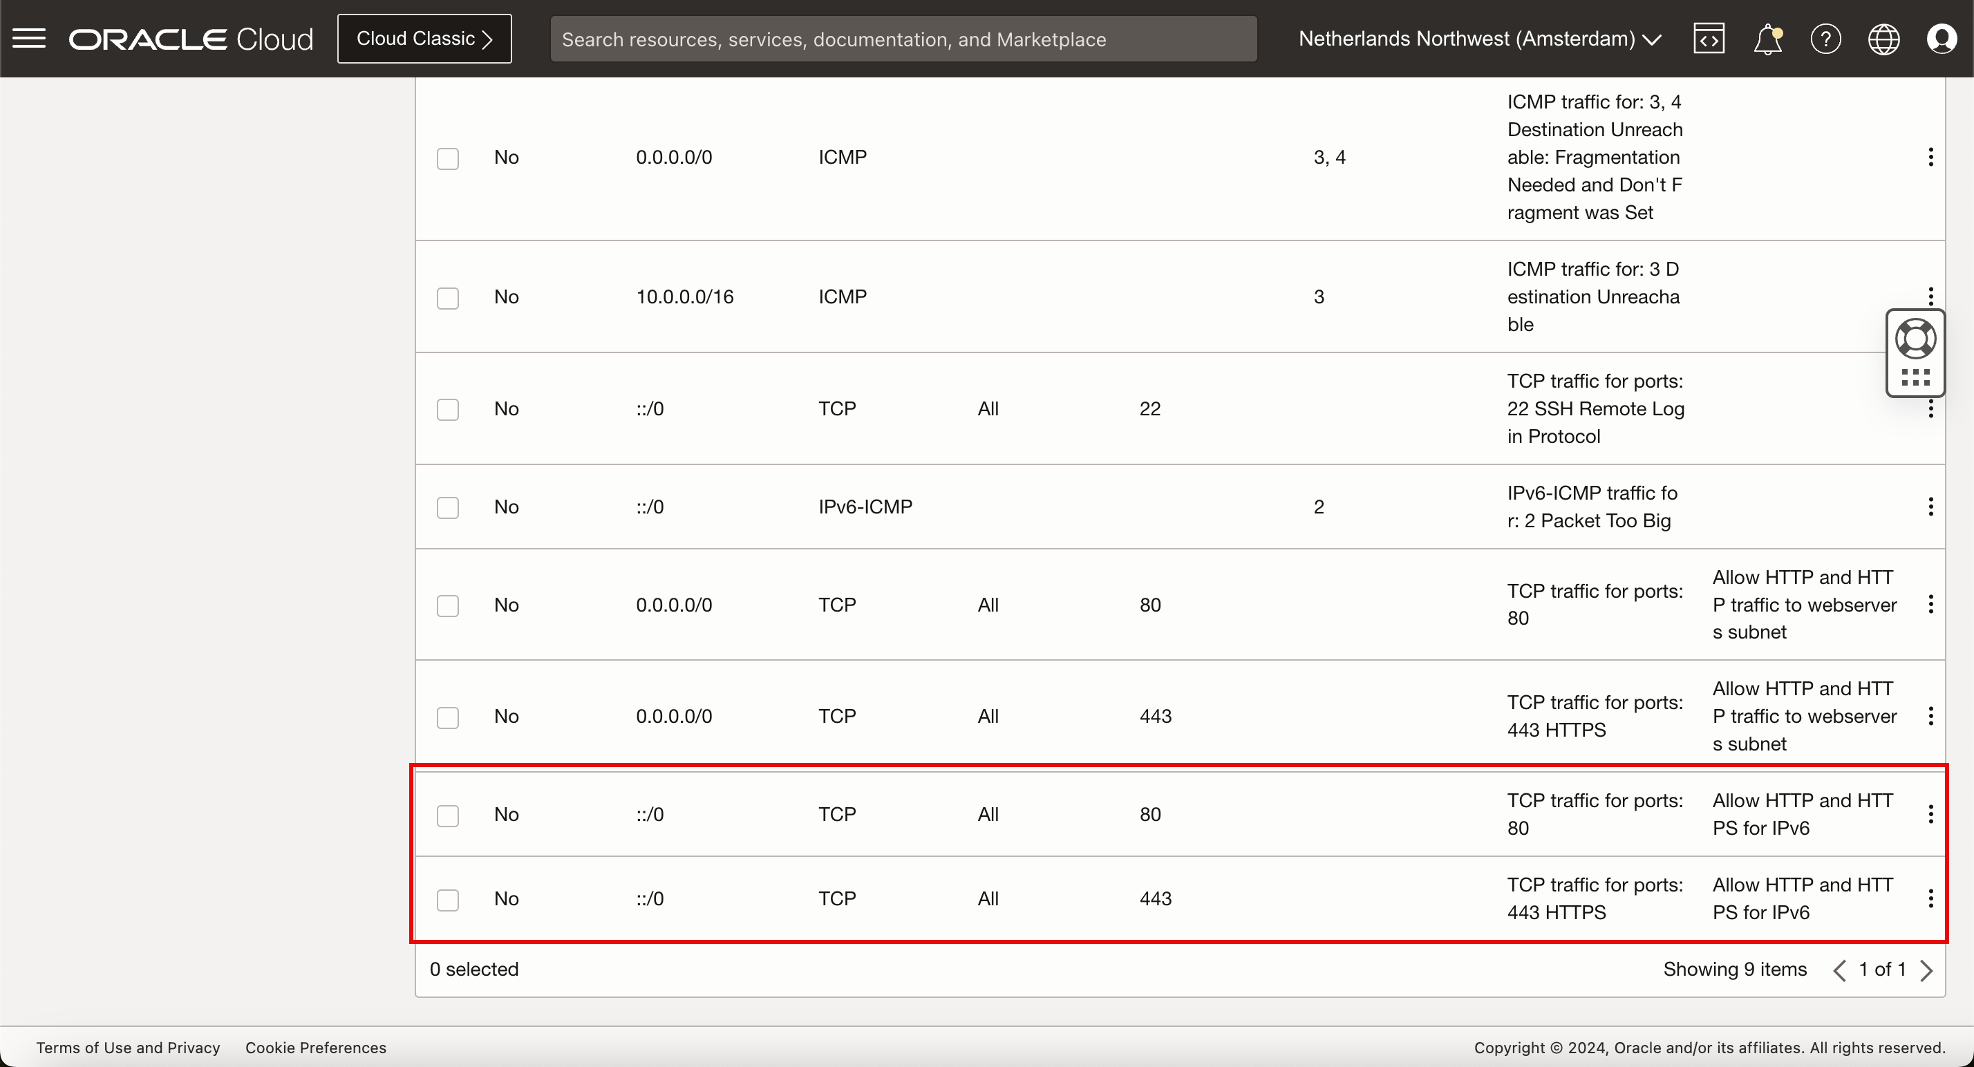The image size is (1974, 1067).
Task: Open Terms of Use and Privacy link
Action: tap(128, 1047)
